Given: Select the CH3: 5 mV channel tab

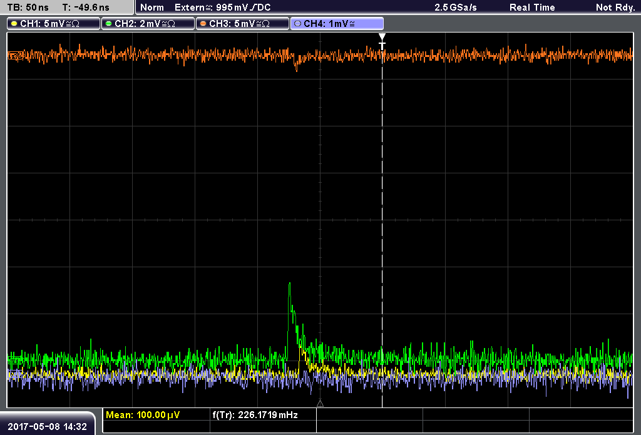Looking at the screenshot, I should point(242,24).
